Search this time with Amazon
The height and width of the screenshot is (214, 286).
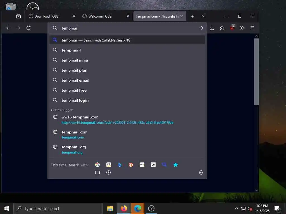coord(109,165)
